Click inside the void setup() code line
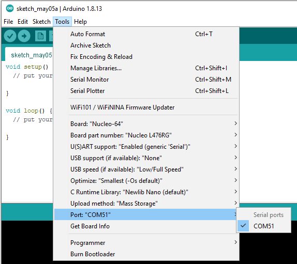 click(27, 67)
